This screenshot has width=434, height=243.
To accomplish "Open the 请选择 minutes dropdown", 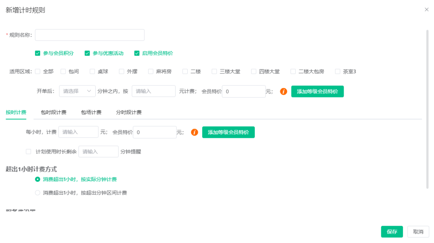I will 77,91.
